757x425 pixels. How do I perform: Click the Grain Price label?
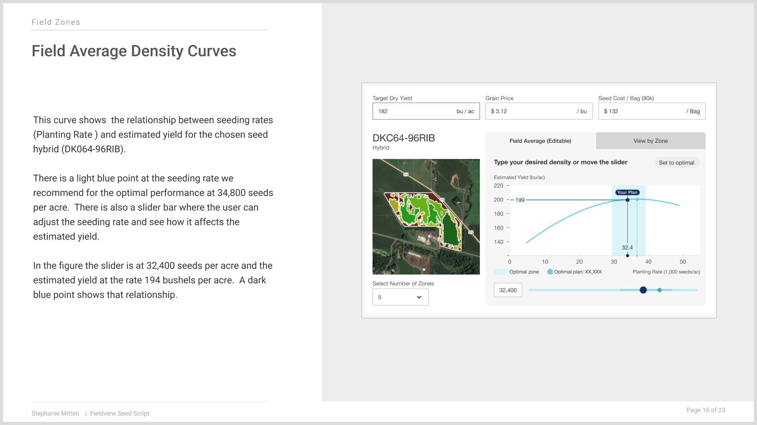click(x=500, y=98)
